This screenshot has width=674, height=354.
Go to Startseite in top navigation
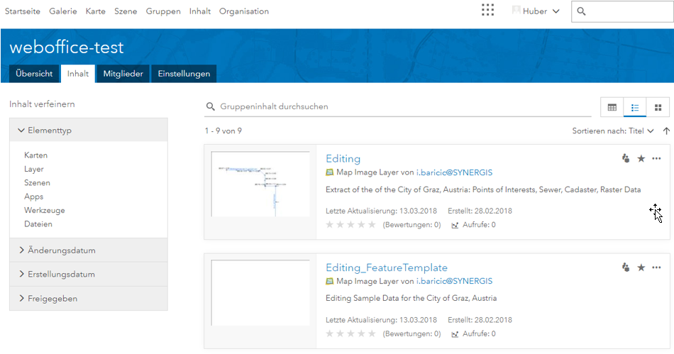pos(23,11)
